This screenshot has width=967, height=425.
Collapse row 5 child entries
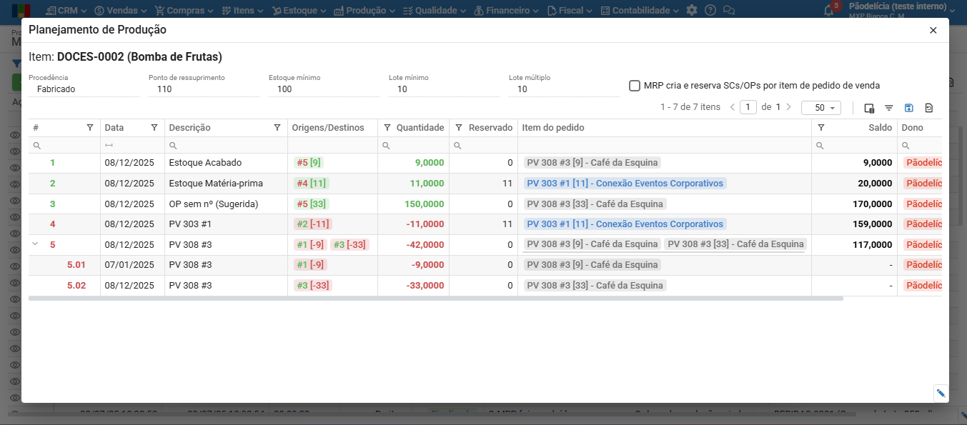tap(35, 244)
